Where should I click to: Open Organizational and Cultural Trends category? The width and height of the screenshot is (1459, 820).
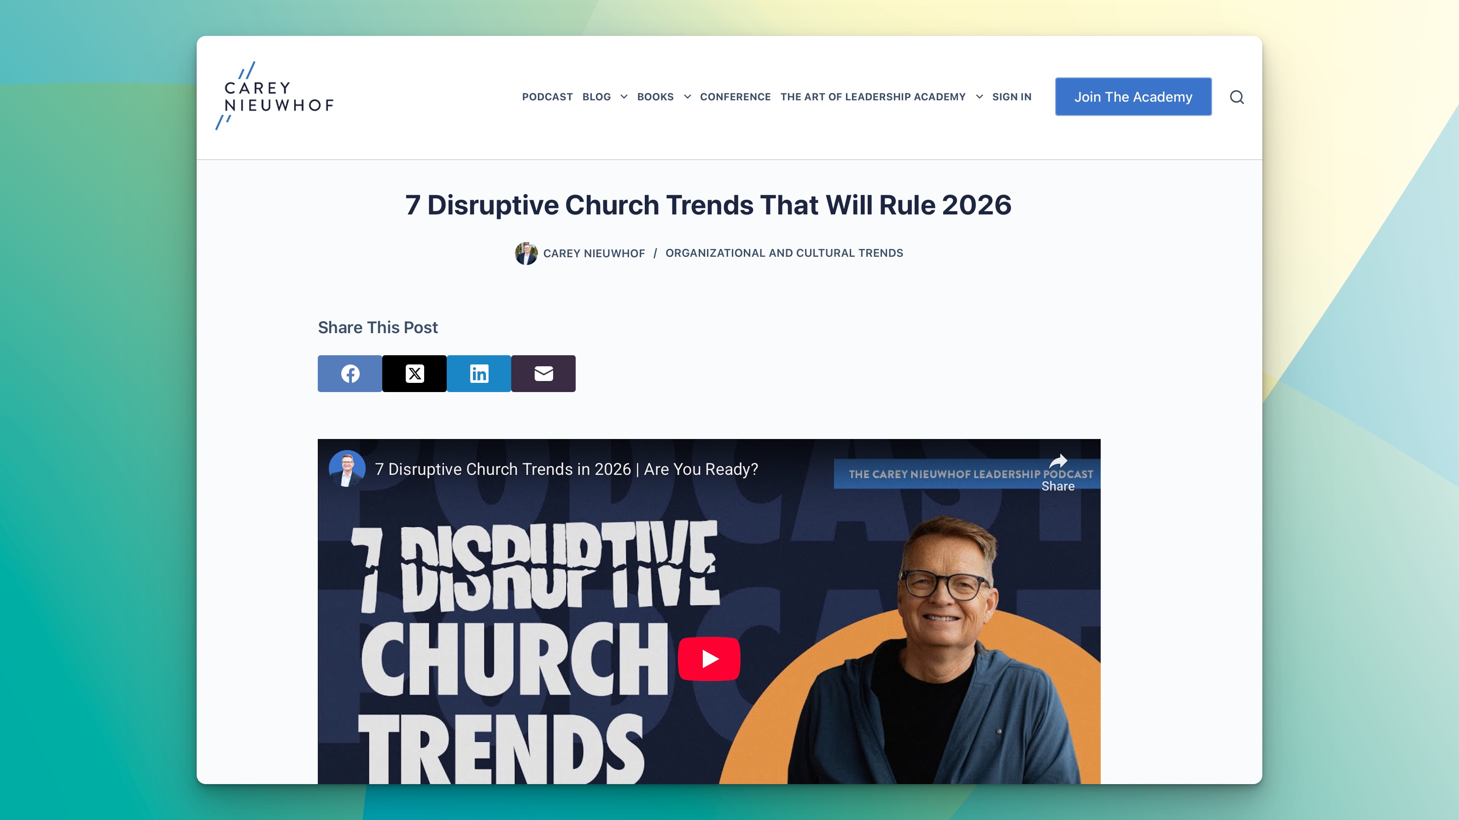[x=784, y=253]
